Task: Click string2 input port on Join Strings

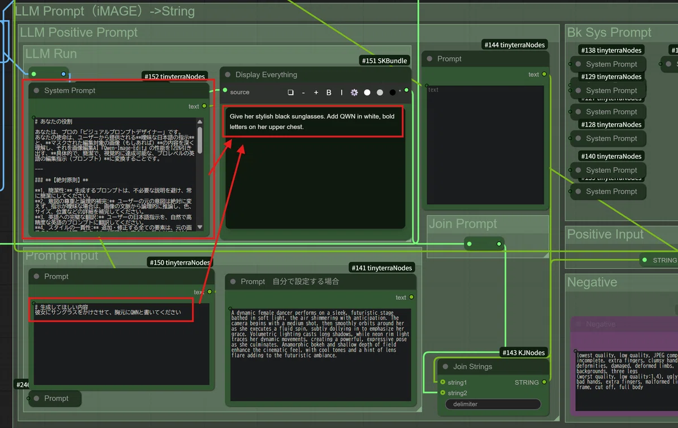Action: coord(442,392)
